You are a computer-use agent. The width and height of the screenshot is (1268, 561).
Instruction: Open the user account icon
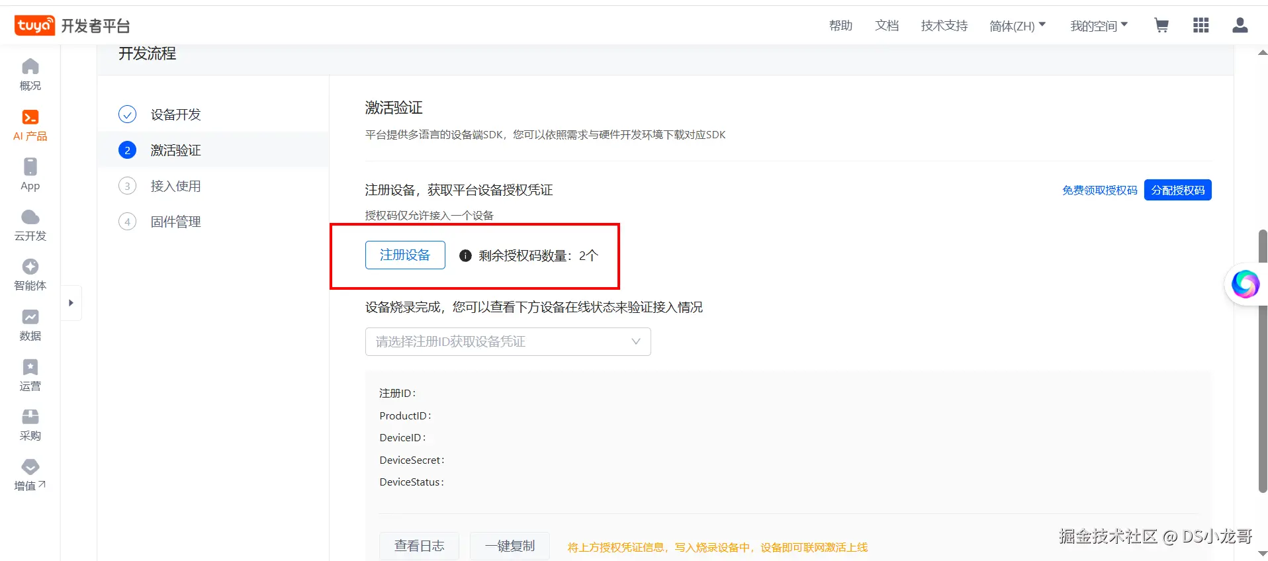[1240, 25]
